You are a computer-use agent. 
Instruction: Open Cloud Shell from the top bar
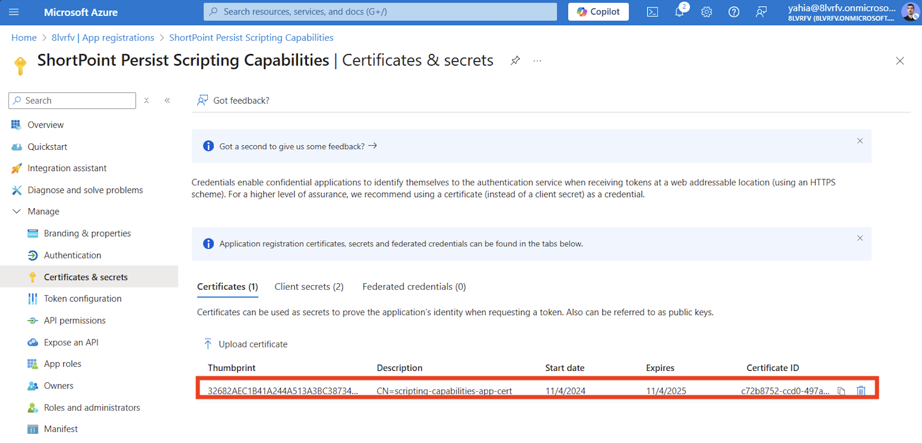tap(652, 12)
